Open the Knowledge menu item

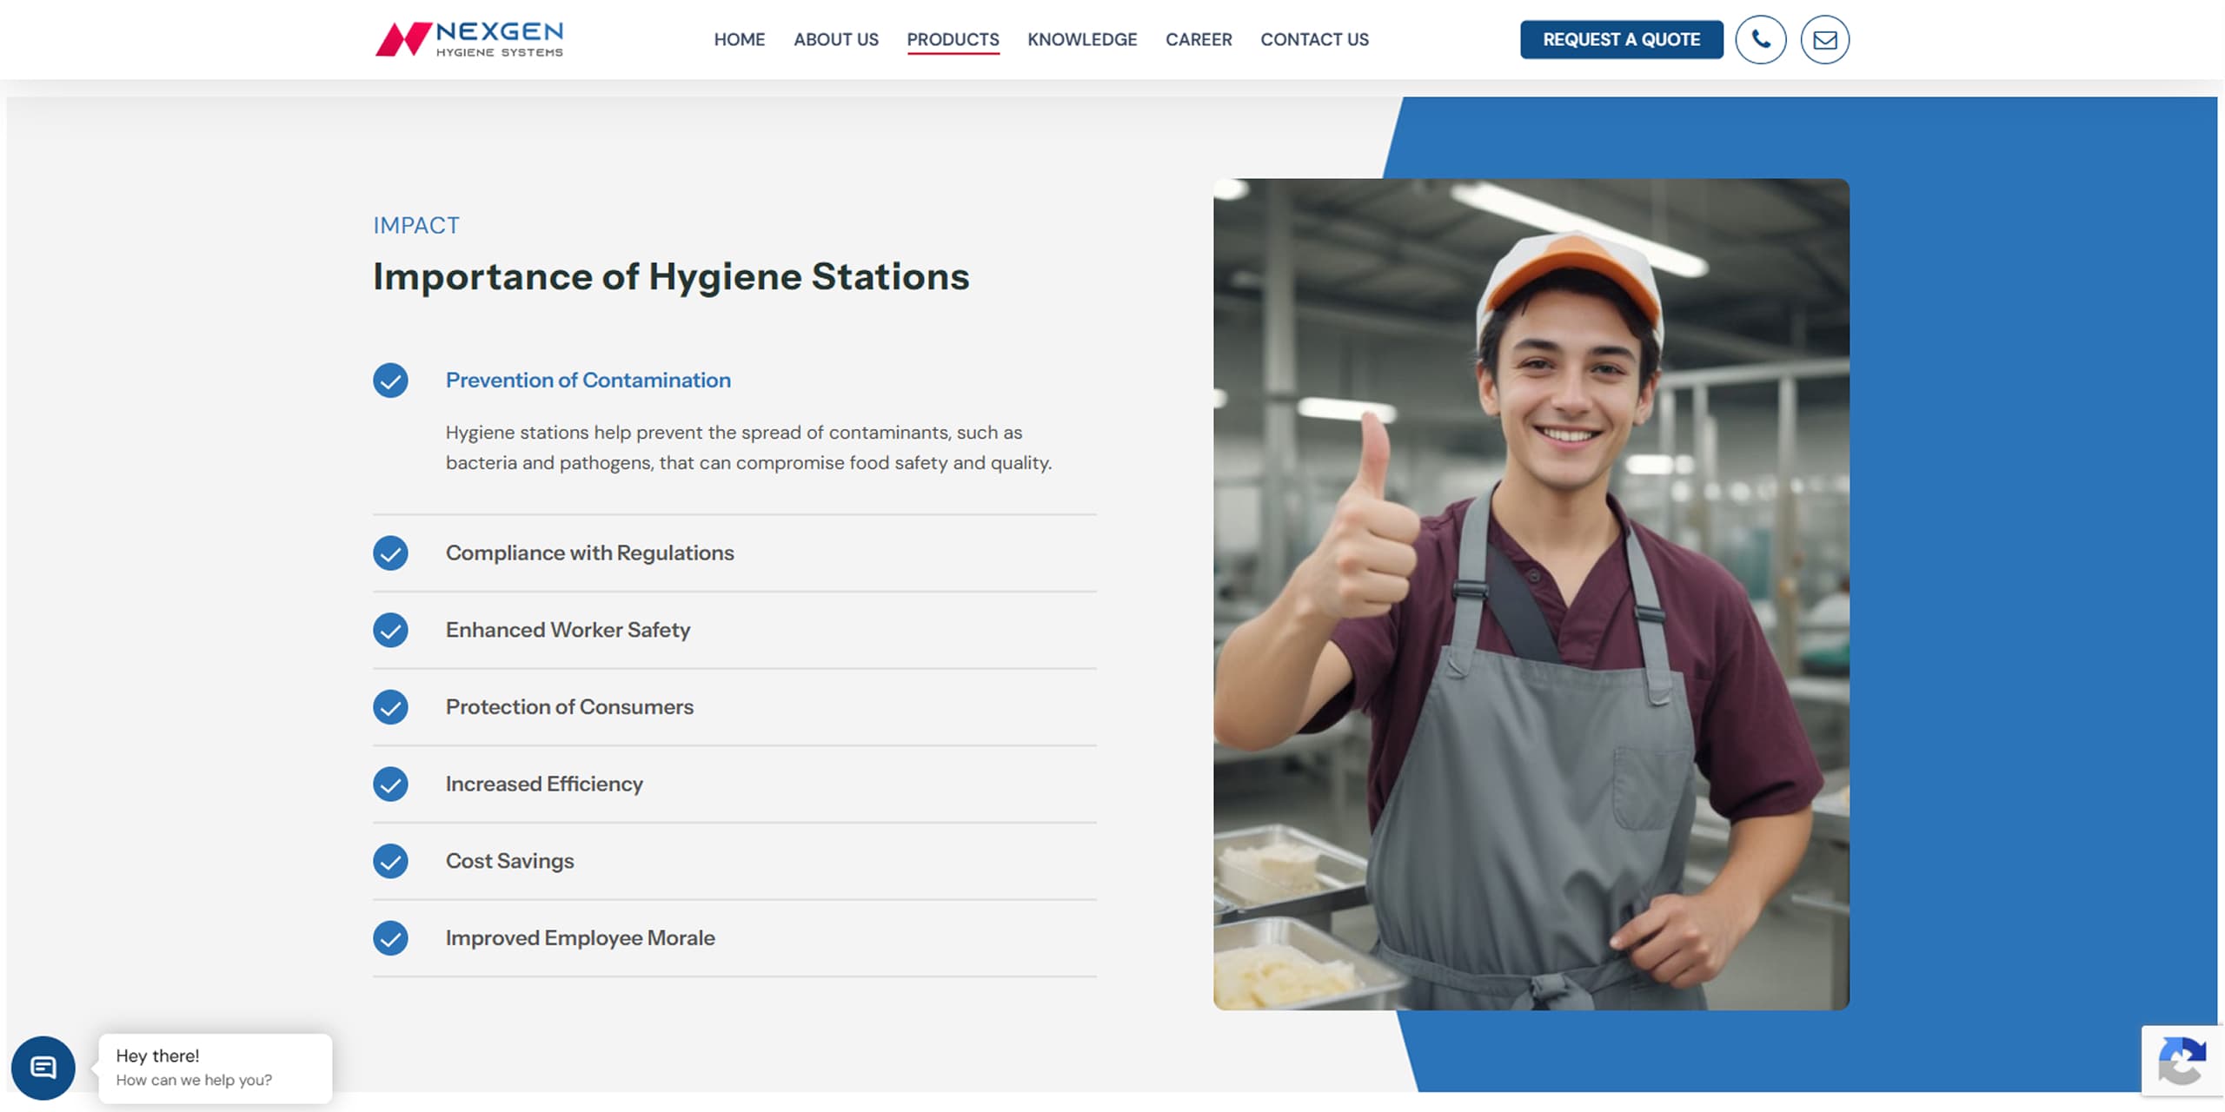[x=1082, y=39]
